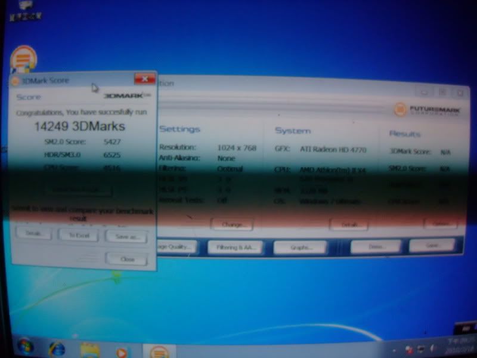Click the 3DMark Score title bar icon
This screenshot has width=477, height=358.
(15, 81)
